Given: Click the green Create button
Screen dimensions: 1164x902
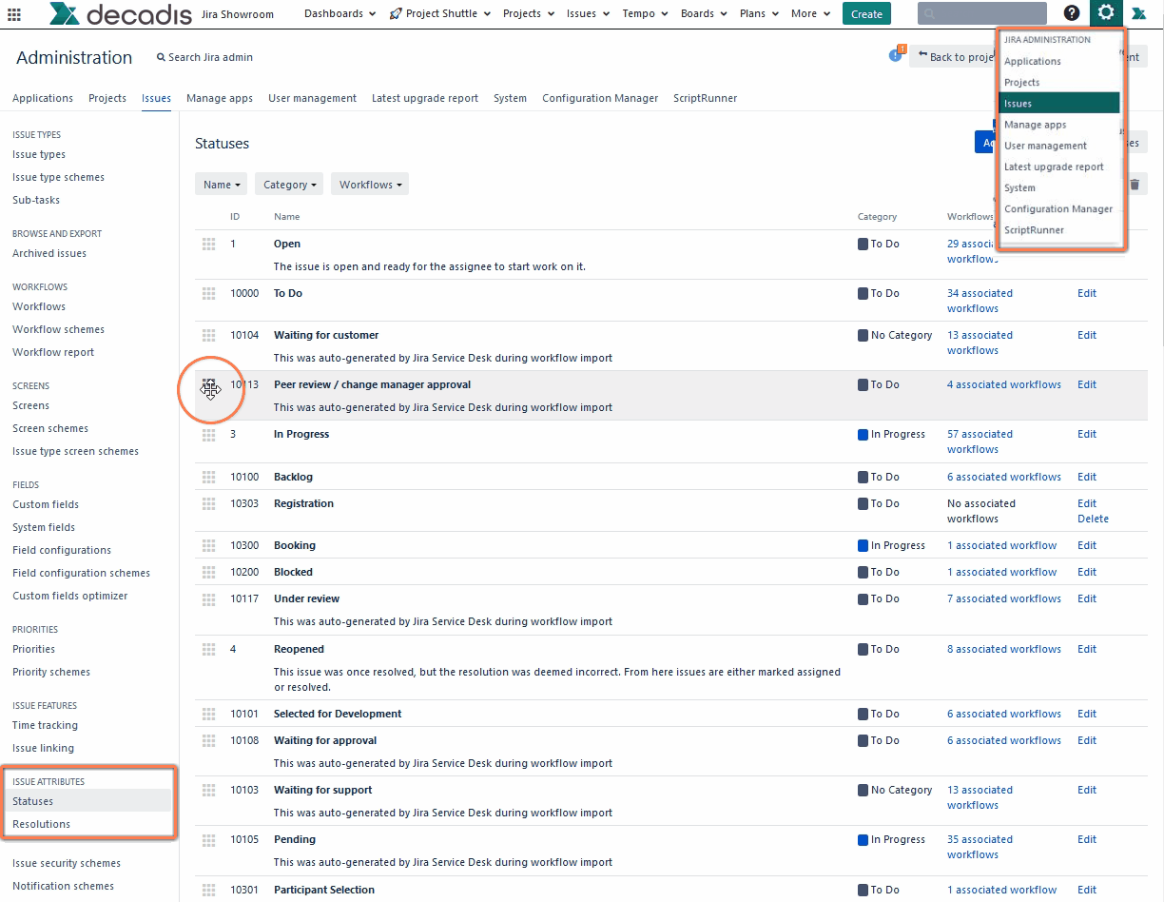Looking at the screenshot, I should [866, 13].
